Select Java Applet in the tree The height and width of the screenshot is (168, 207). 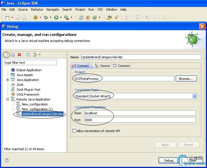tap(25, 75)
